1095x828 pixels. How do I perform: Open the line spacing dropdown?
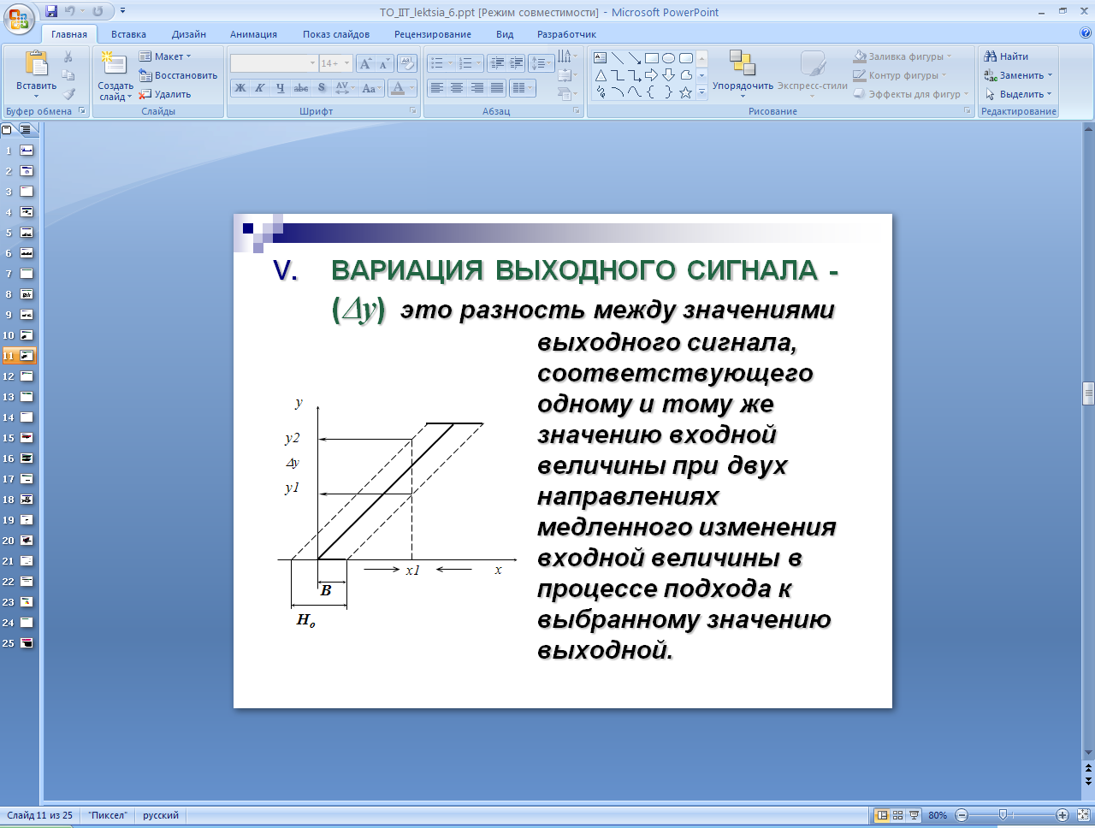542,63
